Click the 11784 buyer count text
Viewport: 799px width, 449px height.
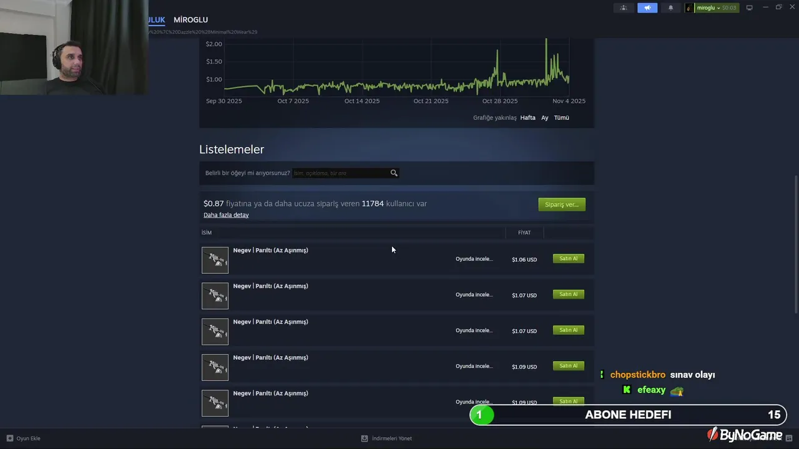(373, 203)
